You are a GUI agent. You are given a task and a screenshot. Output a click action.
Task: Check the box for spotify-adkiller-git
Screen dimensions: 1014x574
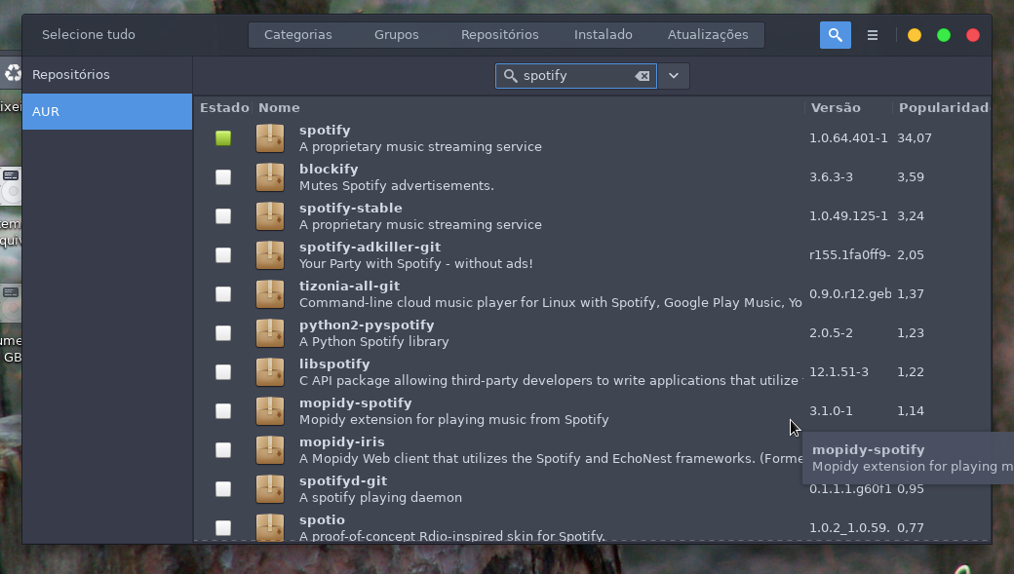[223, 254]
